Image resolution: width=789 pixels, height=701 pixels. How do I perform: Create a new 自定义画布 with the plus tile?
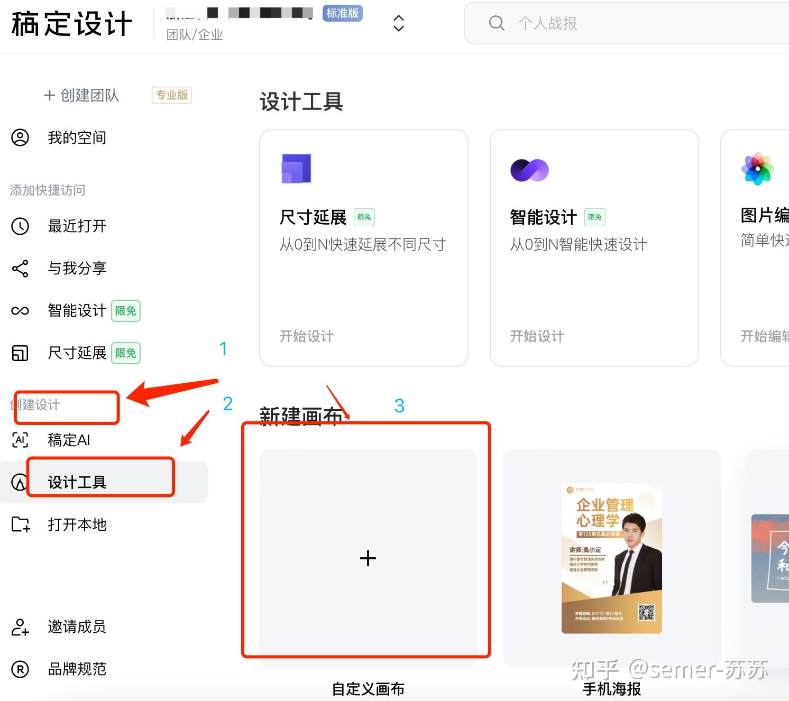tap(368, 558)
